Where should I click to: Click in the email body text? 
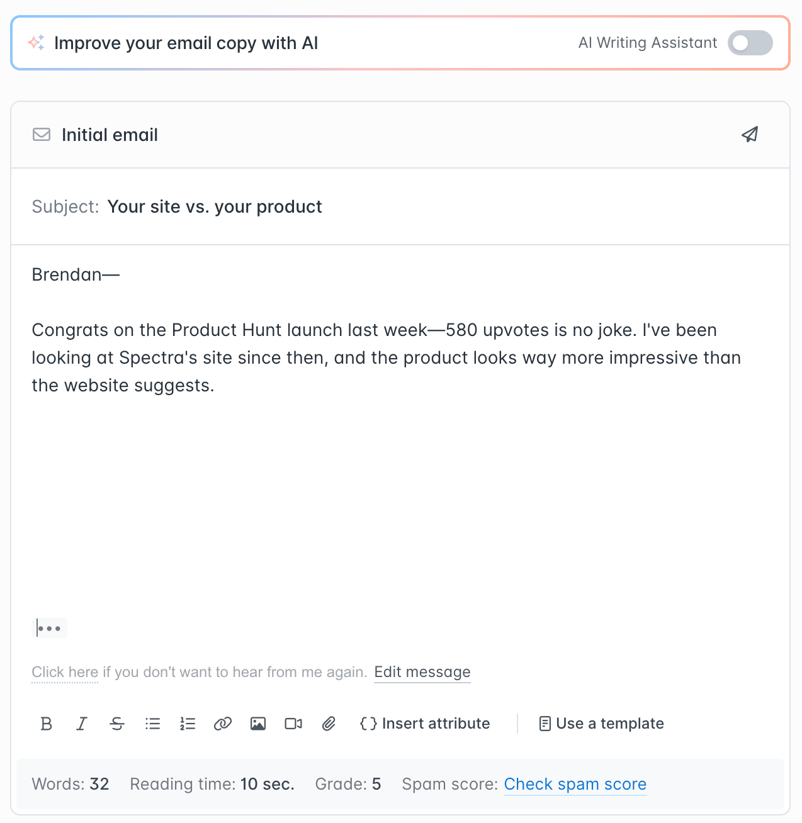click(x=378, y=357)
